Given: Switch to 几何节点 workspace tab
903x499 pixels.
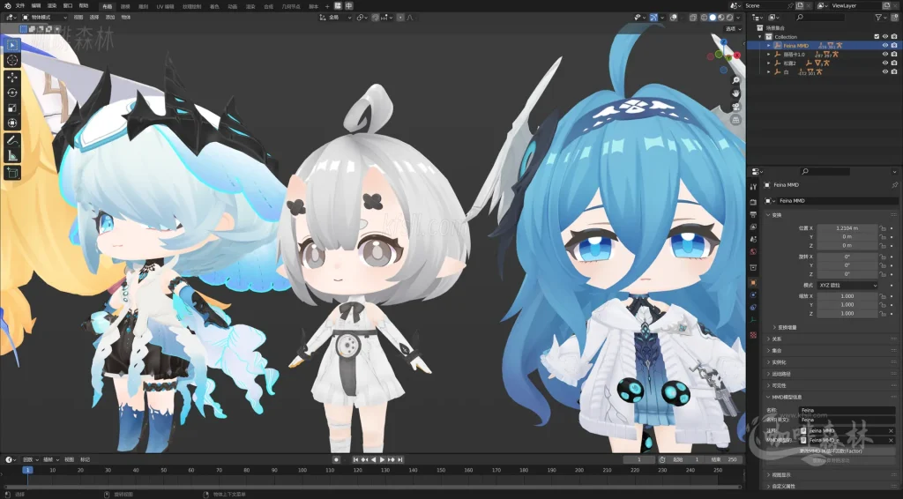Looking at the screenshot, I should tap(291, 6).
